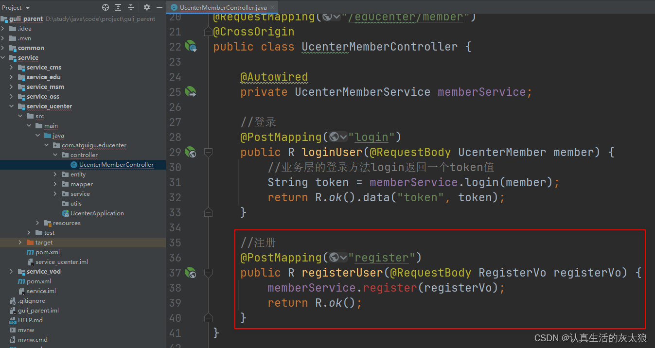
Task: Click the fold end marker on line 33
Action: [208, 212]
